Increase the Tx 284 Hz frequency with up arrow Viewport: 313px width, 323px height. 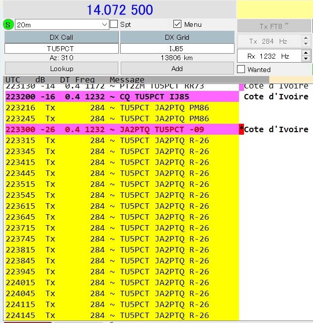306,39
